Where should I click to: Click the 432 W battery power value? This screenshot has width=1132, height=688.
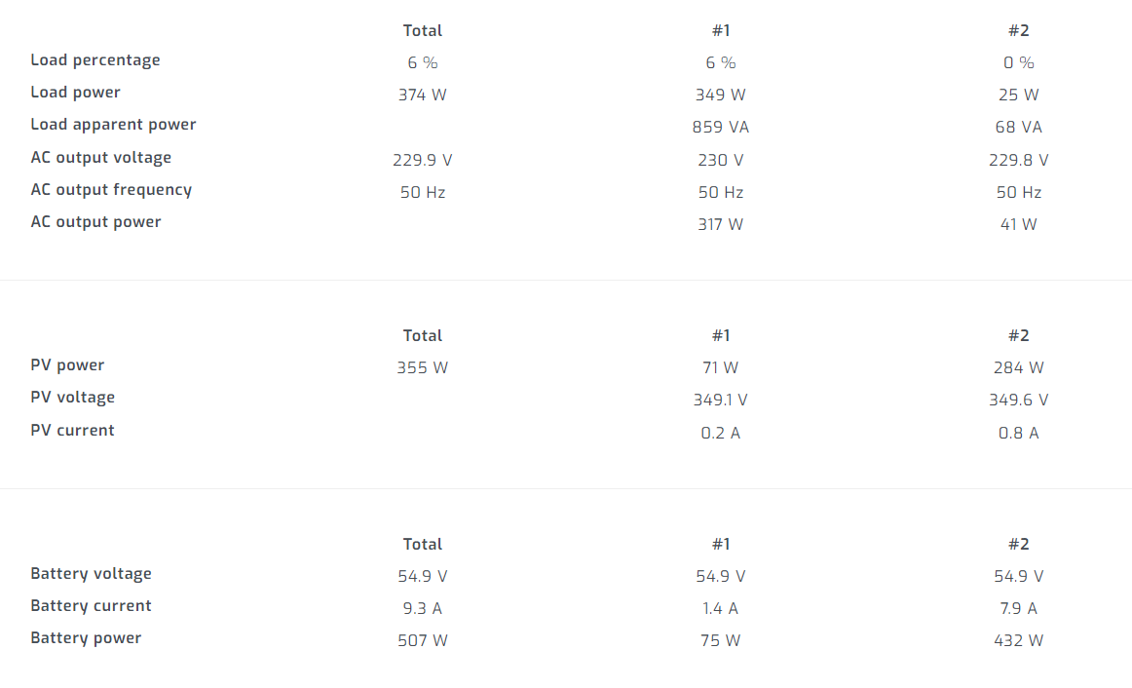click(x=1019, y=641)
